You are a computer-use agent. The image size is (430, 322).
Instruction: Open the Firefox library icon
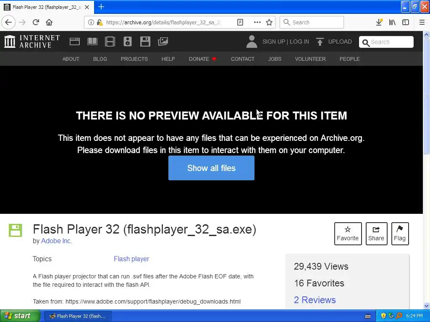pyautogui.click(x=392, y=22)
